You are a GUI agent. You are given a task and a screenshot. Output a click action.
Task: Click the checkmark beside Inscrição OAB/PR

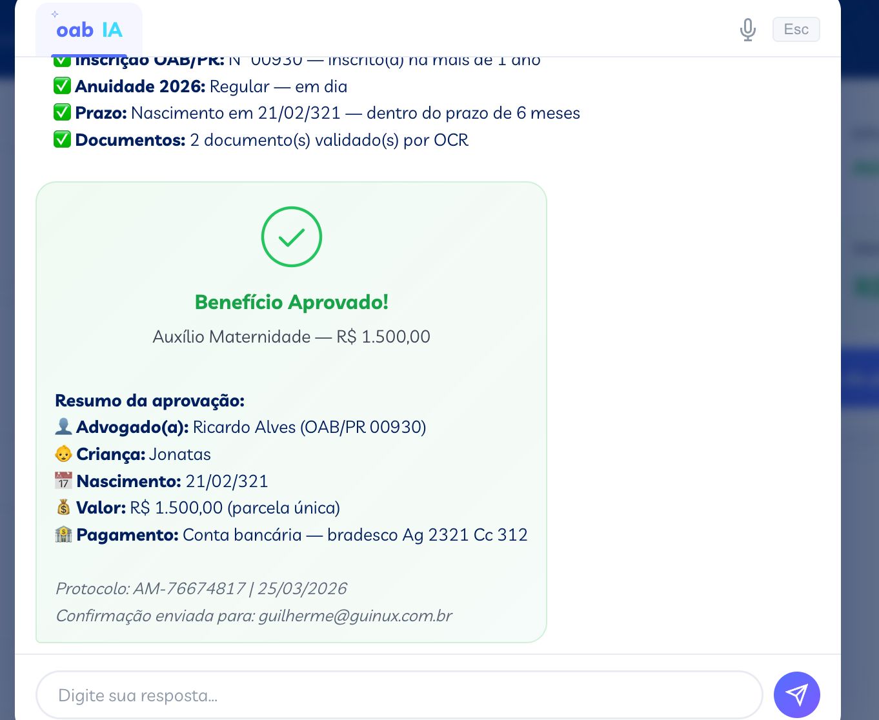[61, 59]
